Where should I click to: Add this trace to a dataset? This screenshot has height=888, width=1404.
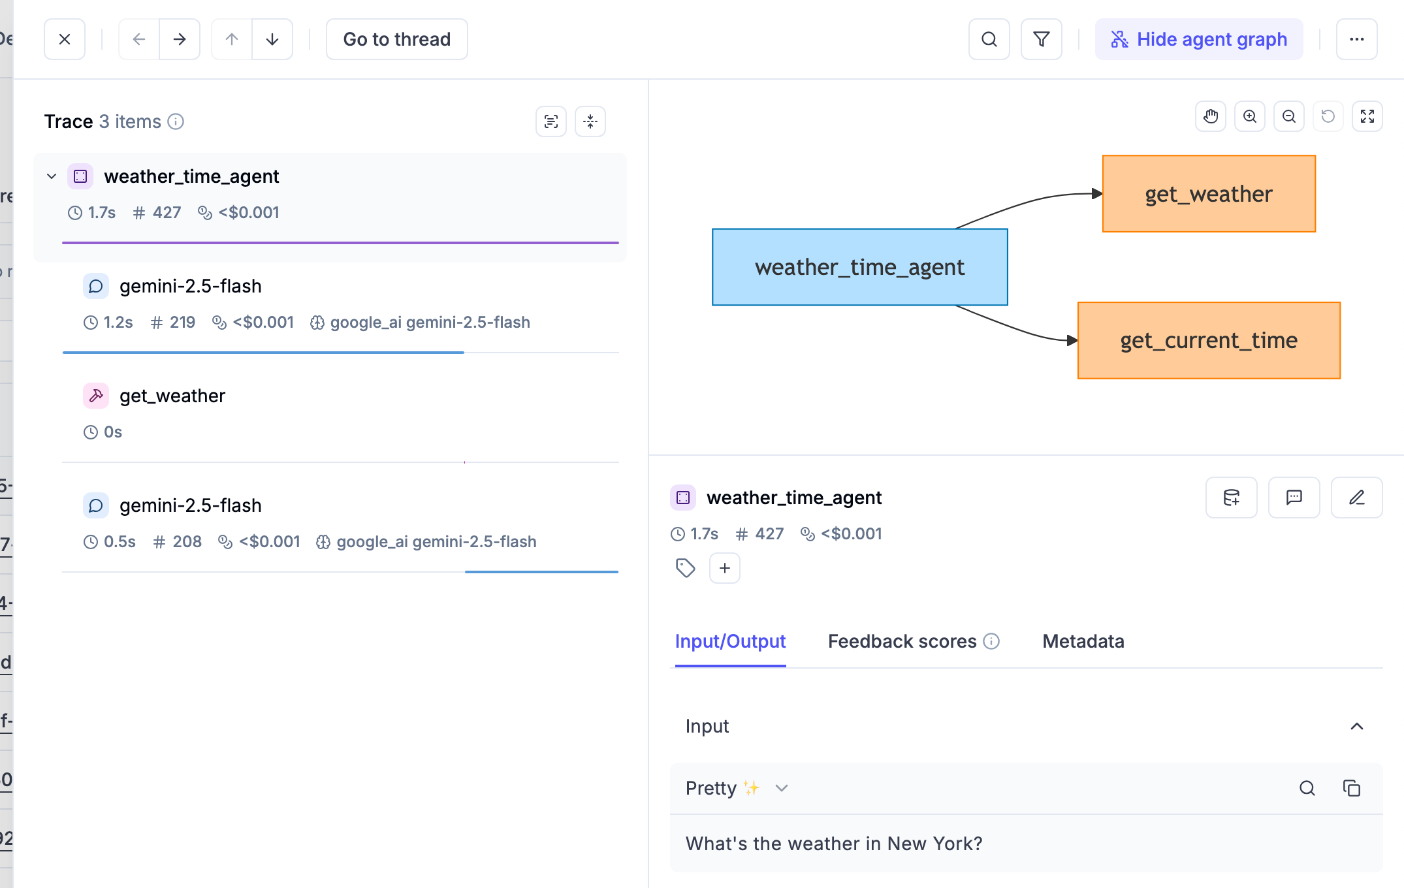(1231, 498)
